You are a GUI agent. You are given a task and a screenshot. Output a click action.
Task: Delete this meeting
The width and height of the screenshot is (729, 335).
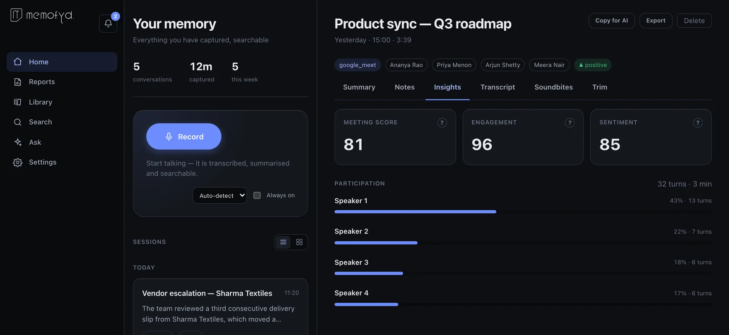(694, 21)
